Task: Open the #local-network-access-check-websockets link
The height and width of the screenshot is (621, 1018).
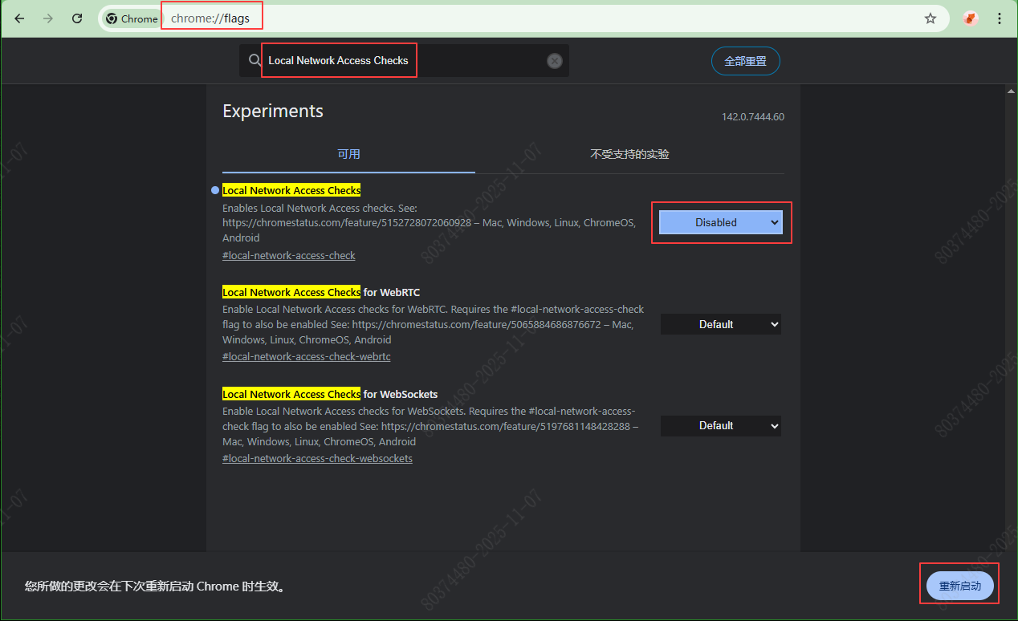Action: [317, 459]
